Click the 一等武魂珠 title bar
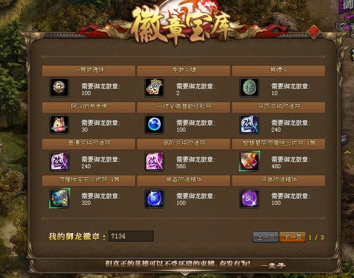354x278 pixels. coord(88,71)
